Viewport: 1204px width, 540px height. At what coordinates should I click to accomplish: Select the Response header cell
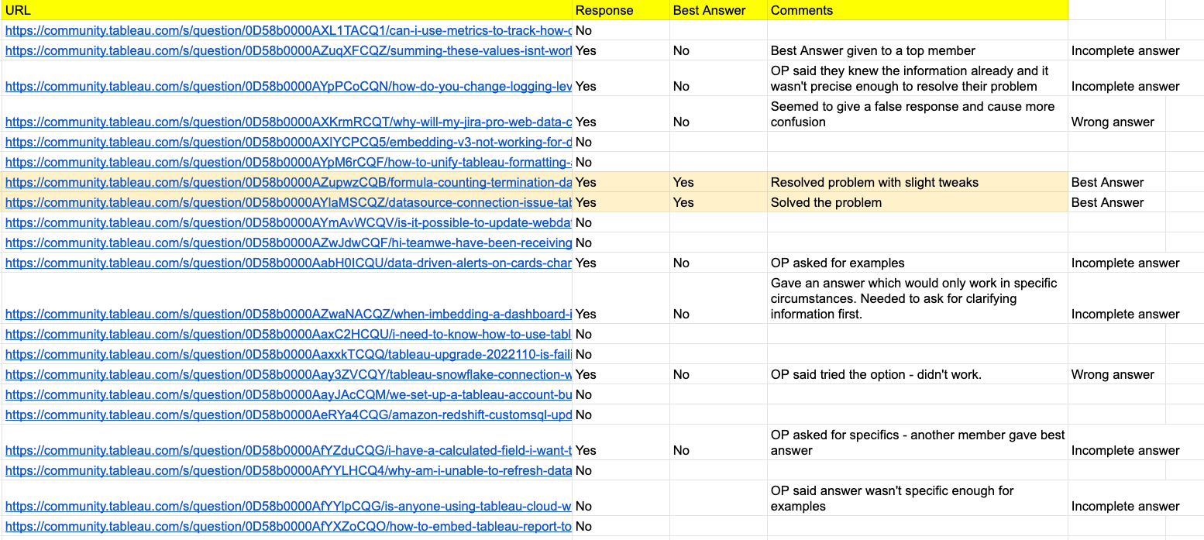point(621,10)
